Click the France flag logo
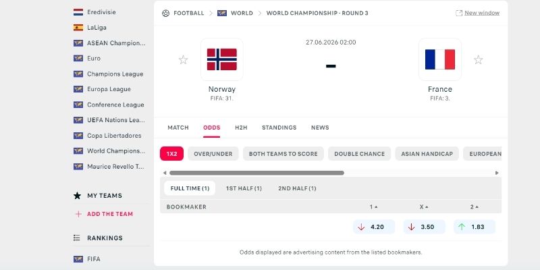540x270 pixels. click(440, 59)
